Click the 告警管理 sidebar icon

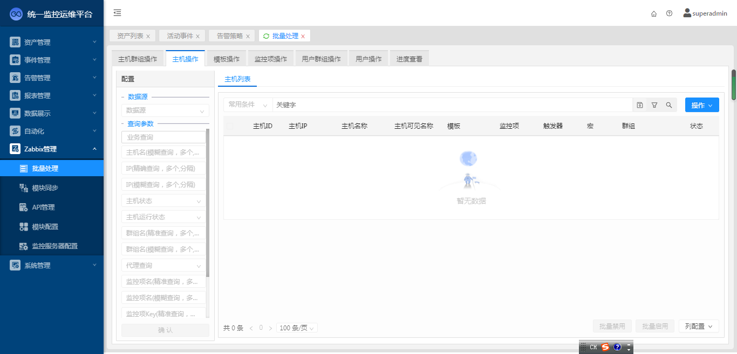click(x=15, y=78)
